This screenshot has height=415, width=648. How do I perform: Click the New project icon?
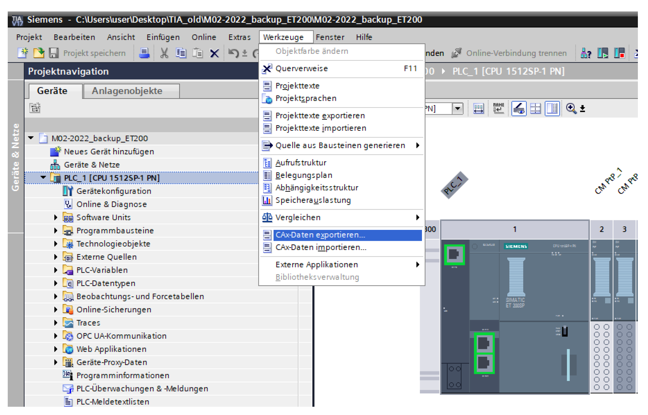click(23, 53)
